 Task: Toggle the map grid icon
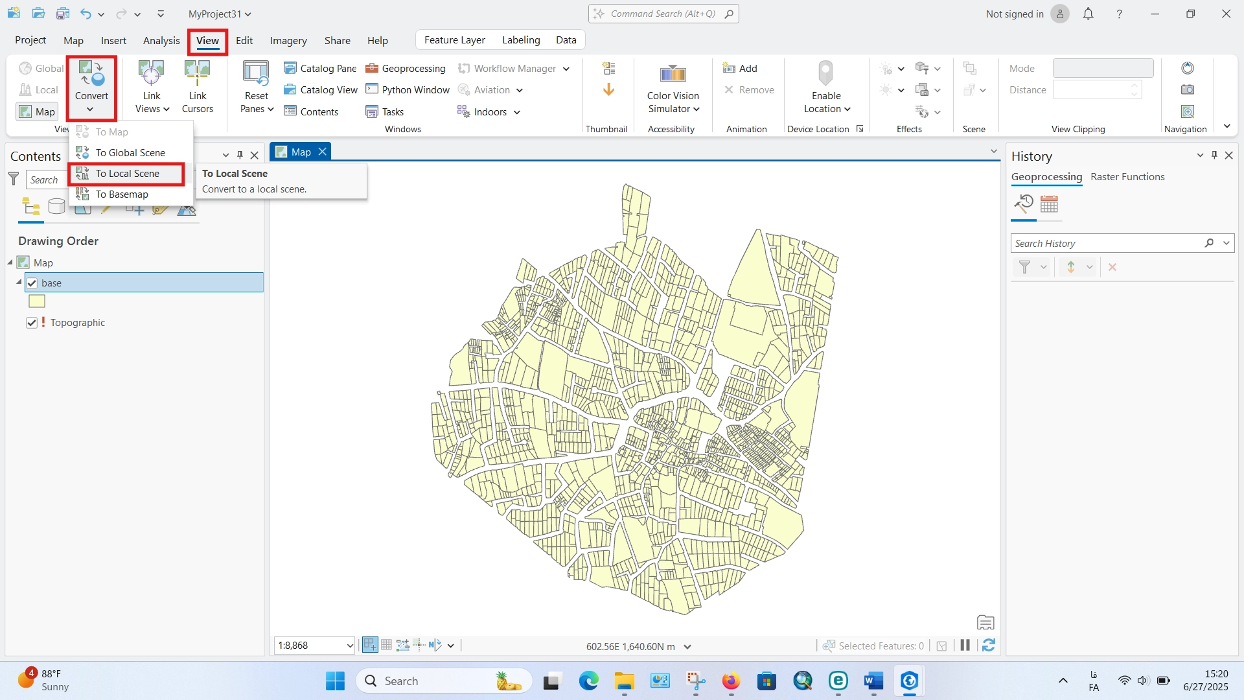click(x=386, y=645)
